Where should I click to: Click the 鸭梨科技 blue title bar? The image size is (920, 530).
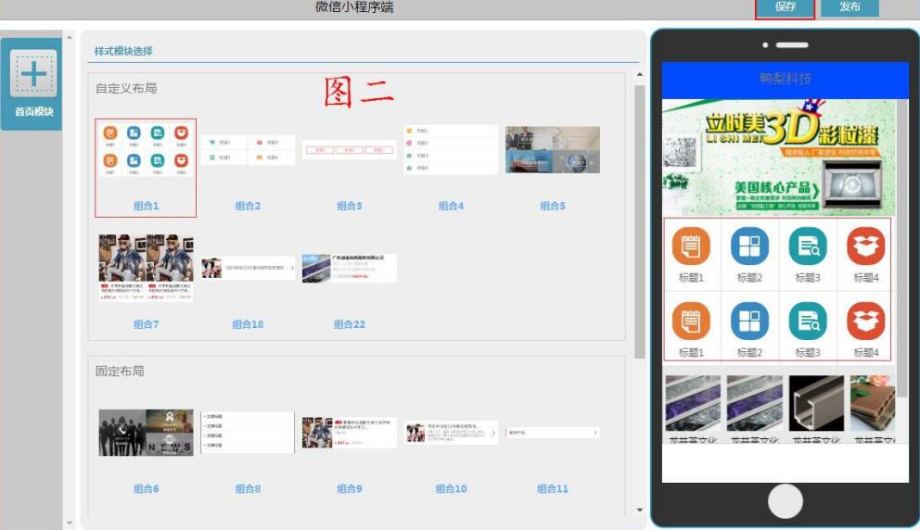[785, 80]
